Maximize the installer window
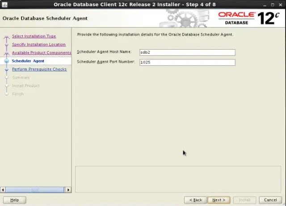The width and height of the screenshot is (286, 206). click(x=273, y=5)
